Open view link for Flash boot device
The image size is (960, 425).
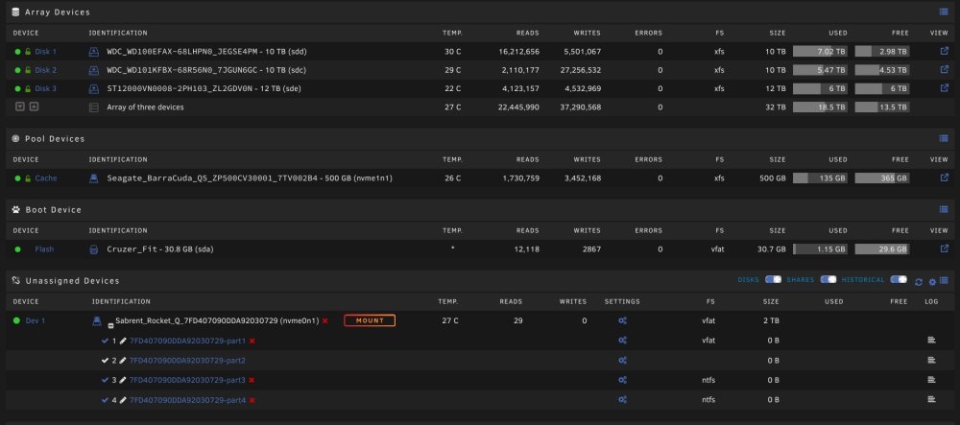944,248
